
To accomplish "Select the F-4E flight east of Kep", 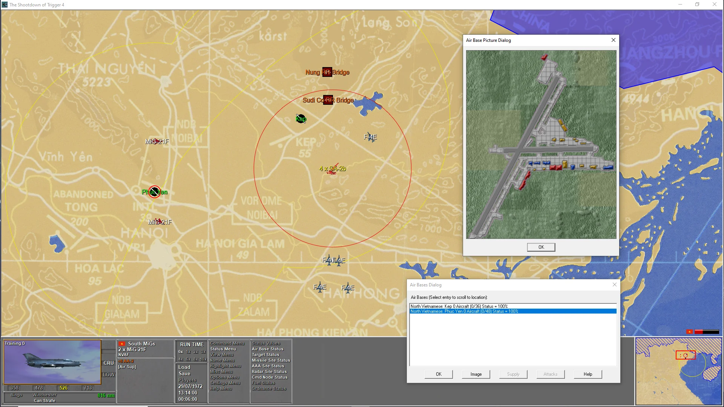I will pyautogui.click(x=370, y=137).
